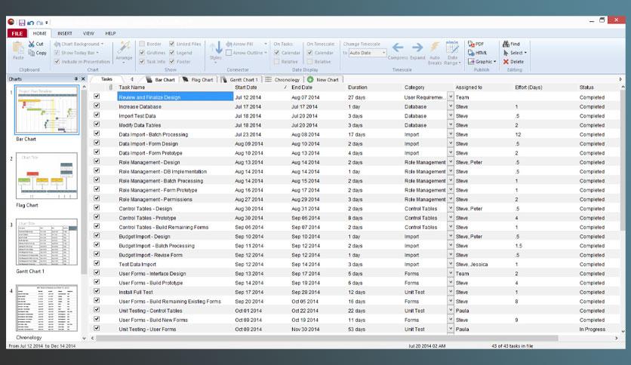The height and width of the screenshot is (365, 631).
Task: Uncheck the Test Data Import task checkbox
Action: coord(97,263)
